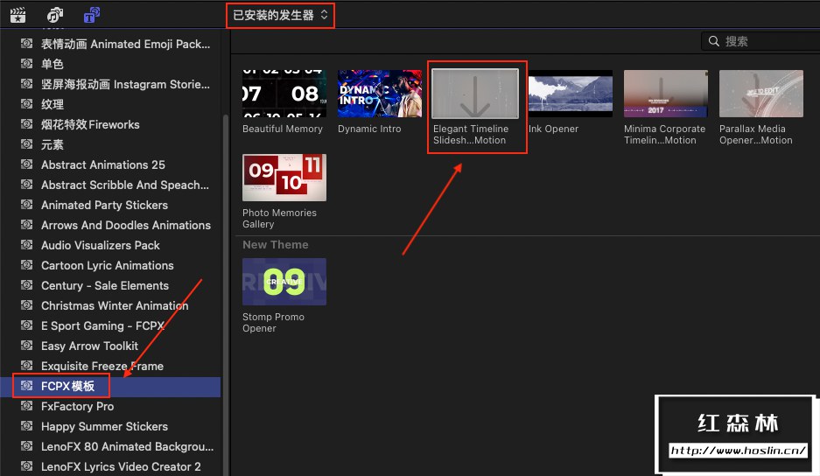Select 表情动画 Animated Emoji Pack category
The width and height of the screenshot is (820, 476).
pos(110,44)
